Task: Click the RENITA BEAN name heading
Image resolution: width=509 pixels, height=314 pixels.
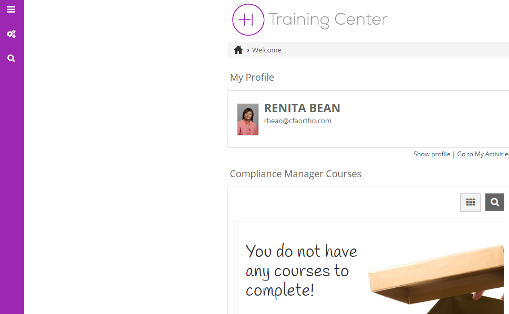Action: tap(302, 108)
